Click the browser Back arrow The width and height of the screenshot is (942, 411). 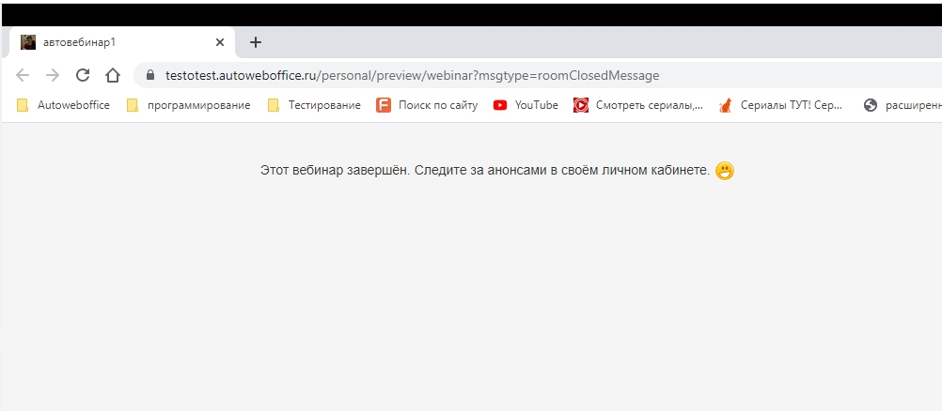click(x=23, y=75)
